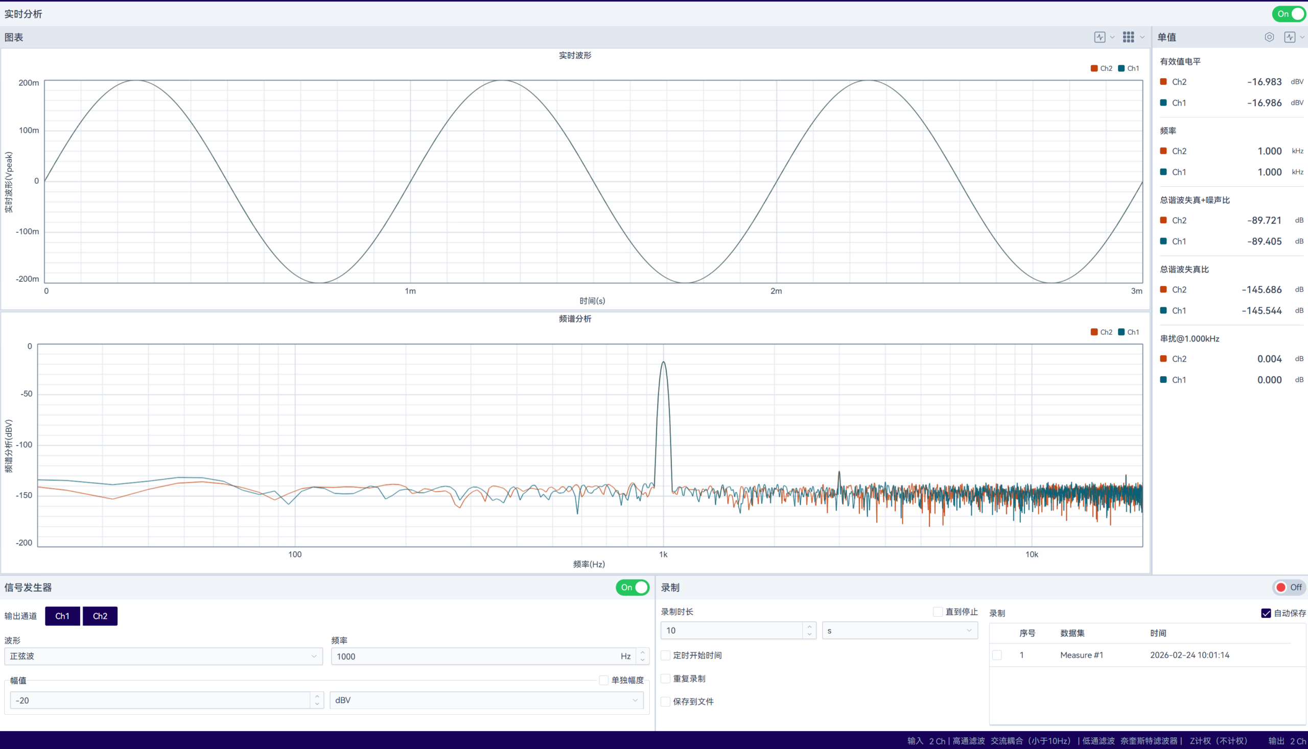The height and width of the screenshot is (749, 1308).
Task: Open the grid layout icon in 图表 header
Action: pyautogui.click(x=1128, y=37)
